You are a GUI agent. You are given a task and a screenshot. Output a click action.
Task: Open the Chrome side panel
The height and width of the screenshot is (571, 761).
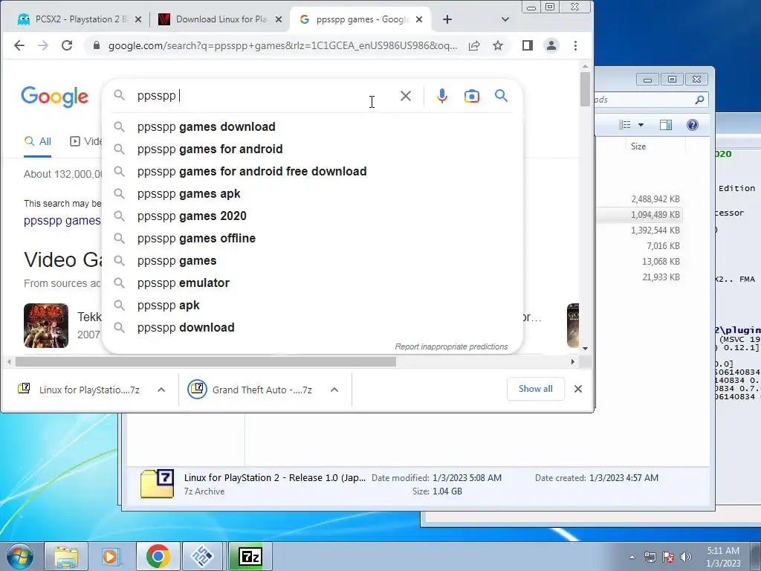tap(528, 45)
